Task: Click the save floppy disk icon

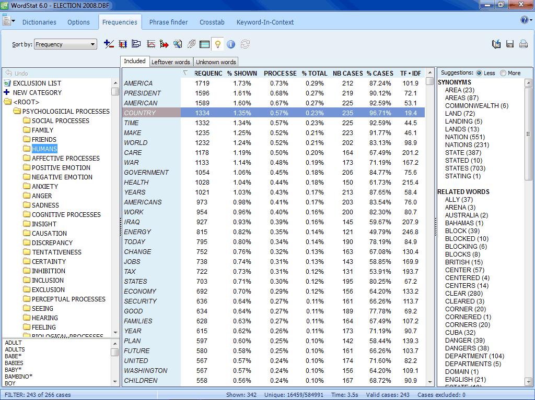Action: [x=510, y=44]
